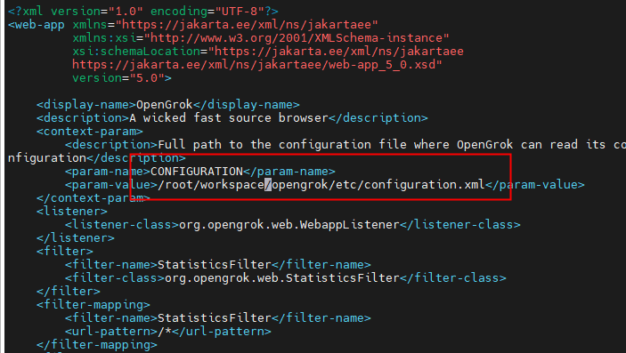Click the closing context-param tag
Viewport: 626px width, 353px height.
click(x=93, y=197)
